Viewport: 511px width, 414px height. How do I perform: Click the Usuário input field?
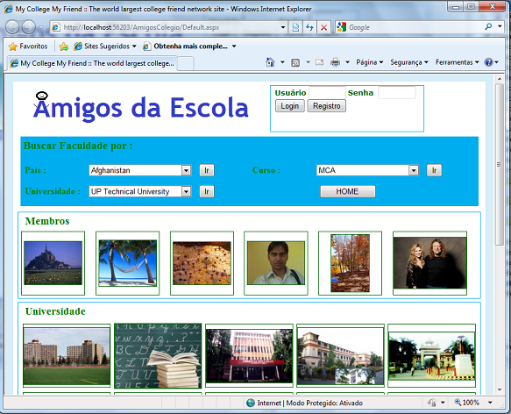coord(327,93)
